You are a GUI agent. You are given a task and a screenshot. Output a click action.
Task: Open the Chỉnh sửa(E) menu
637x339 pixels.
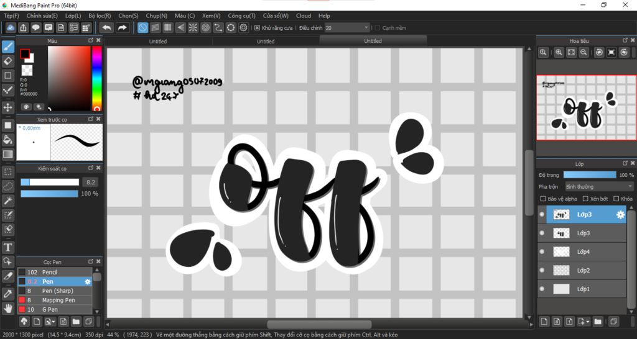[42, 16]
